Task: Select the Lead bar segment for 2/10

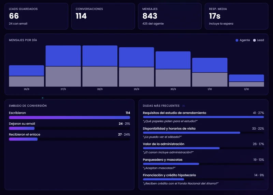Action: tap(246, 84)
